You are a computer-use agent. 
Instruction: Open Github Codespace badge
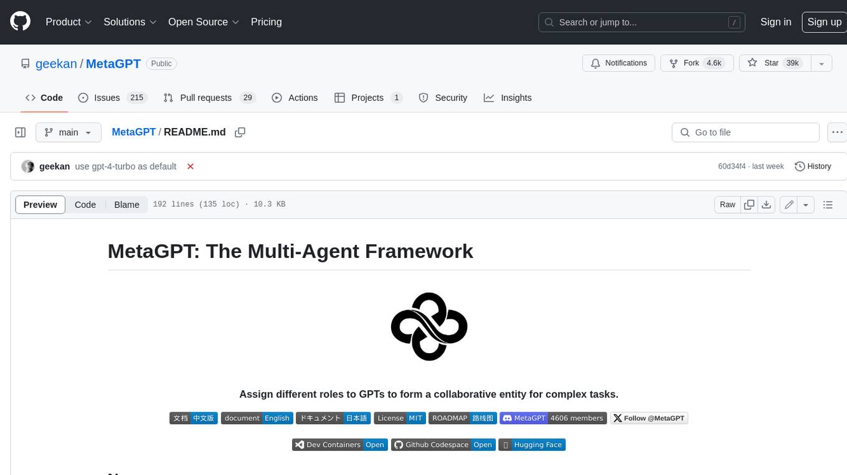443,445
